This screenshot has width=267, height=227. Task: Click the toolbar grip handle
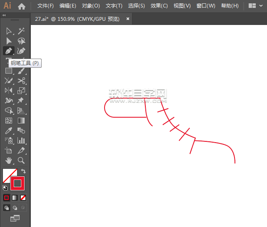click(x=15, y=20)
